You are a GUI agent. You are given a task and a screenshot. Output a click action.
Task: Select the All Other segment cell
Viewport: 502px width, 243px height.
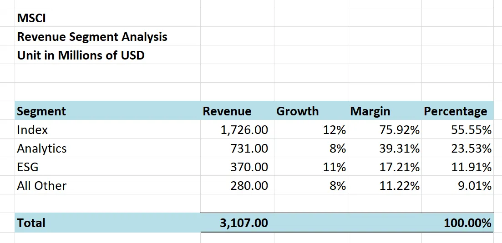[42, 186]
